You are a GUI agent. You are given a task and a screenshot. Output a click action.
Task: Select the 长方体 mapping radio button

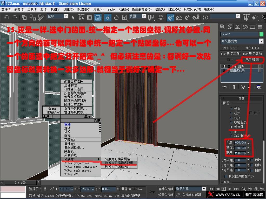click(x=231, y=127)
